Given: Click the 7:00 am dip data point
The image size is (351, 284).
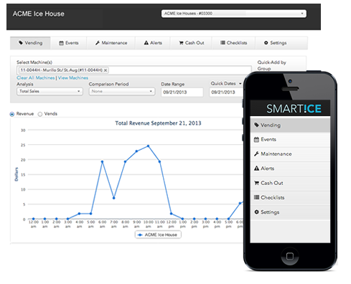Looking at the screenshot, I should [x=113, y=198].
